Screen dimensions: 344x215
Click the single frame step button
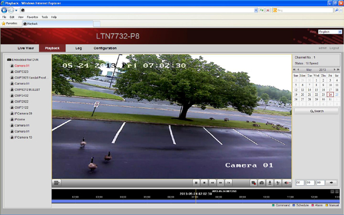click(229, 182)
